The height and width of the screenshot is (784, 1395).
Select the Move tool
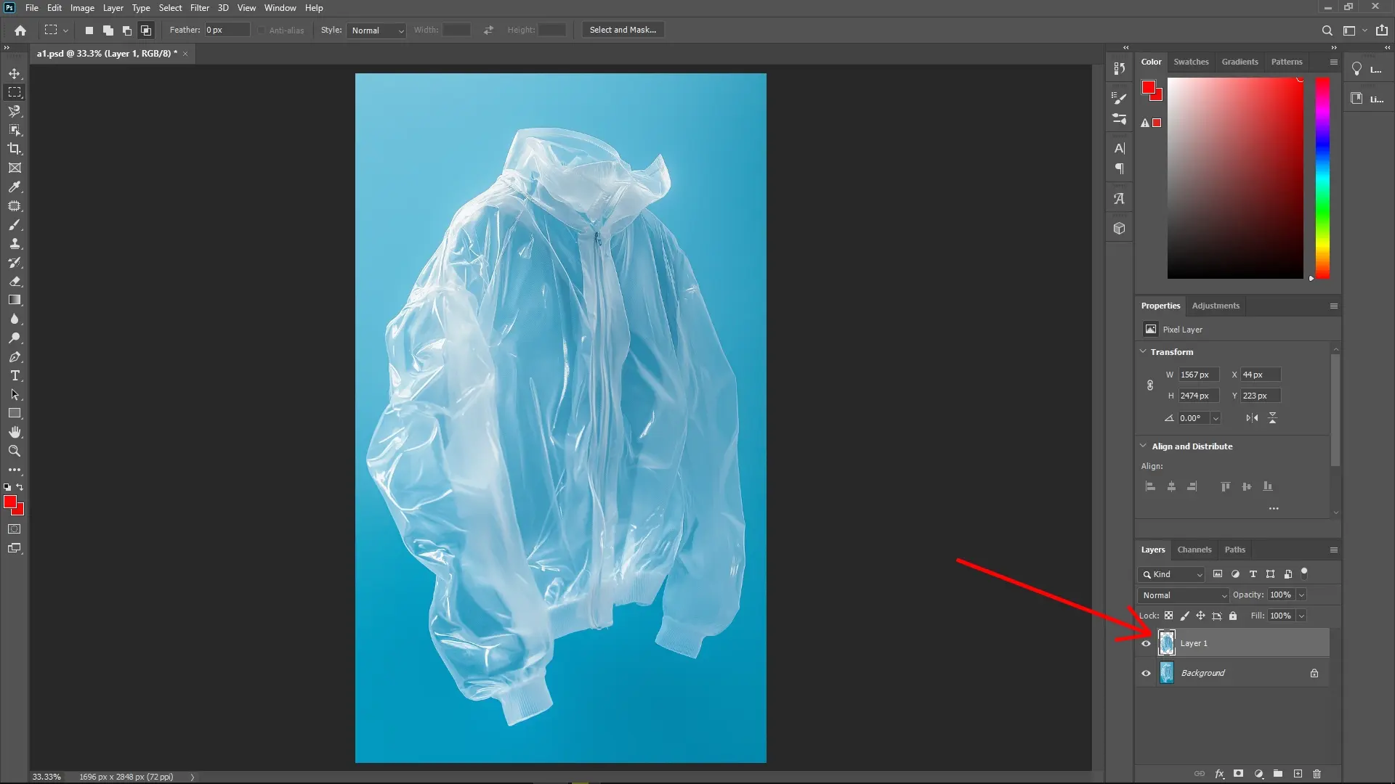[x=15, y=73]
